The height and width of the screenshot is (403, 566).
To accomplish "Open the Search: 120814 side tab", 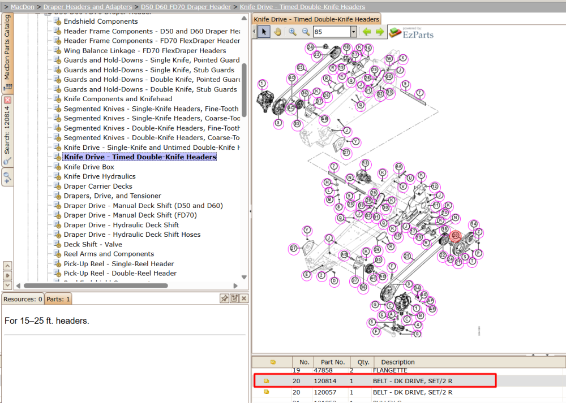I will click(x=7, y=131).
